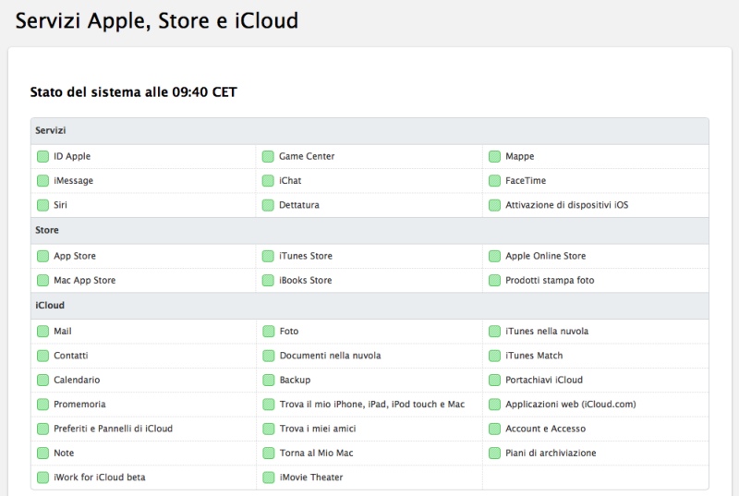Click the Calendario green status square
Image resolution: width=739 pixels, height=496 pixels.
42,380
